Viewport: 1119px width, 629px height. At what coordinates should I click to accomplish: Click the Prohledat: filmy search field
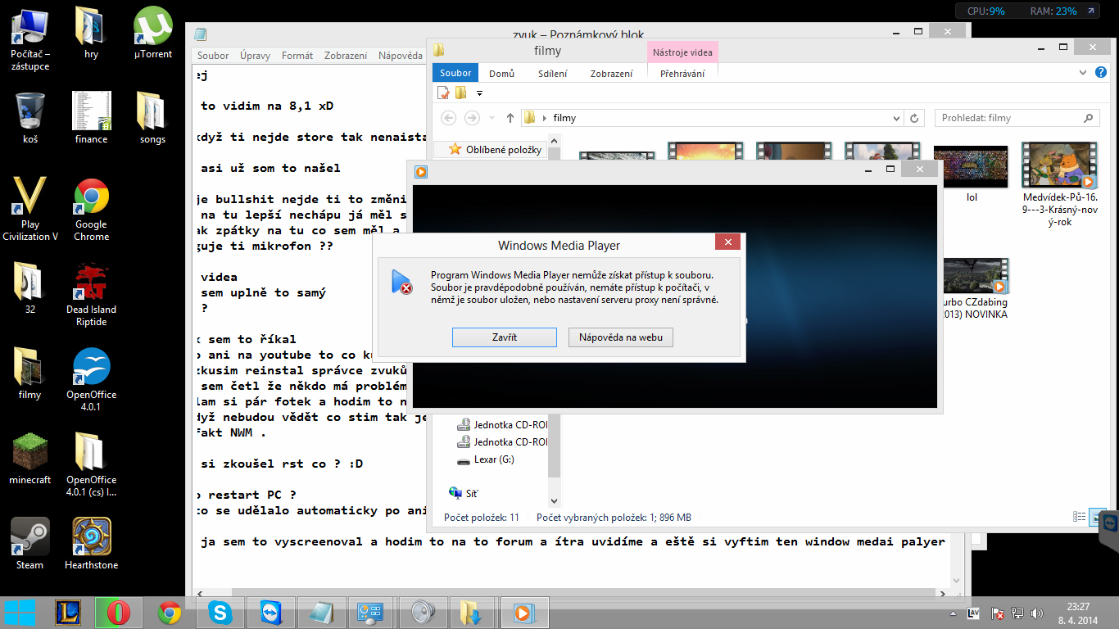(1008, 118)
